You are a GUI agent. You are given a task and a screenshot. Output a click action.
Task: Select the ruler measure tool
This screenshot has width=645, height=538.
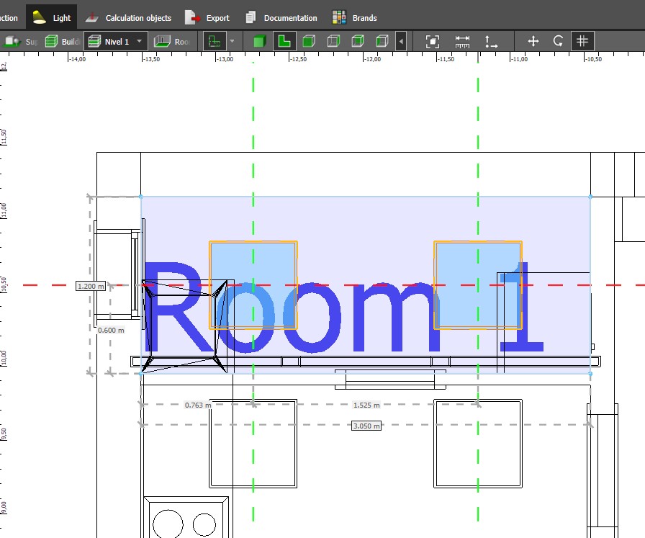point(462,41)
